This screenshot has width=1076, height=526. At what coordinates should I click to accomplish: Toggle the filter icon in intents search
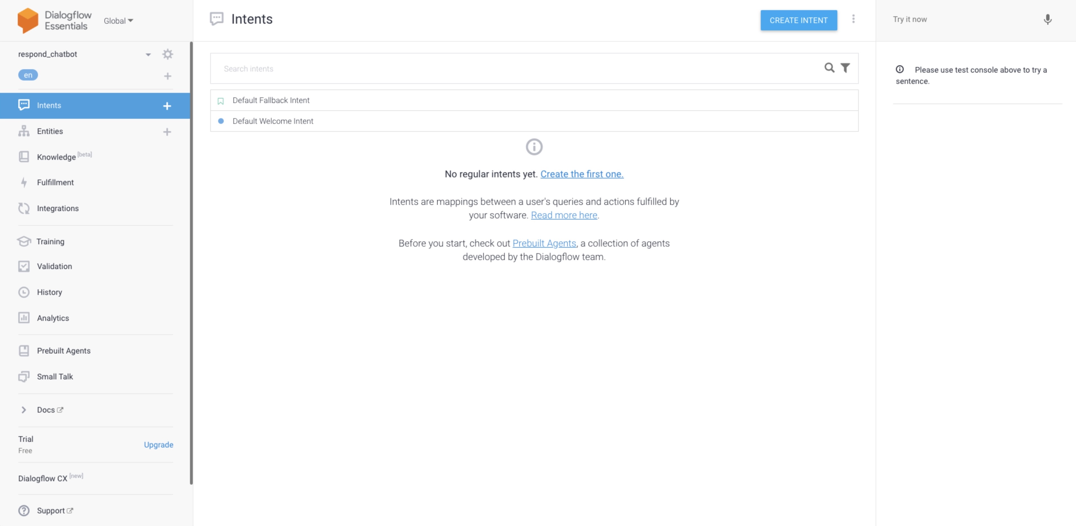point(845,67)
